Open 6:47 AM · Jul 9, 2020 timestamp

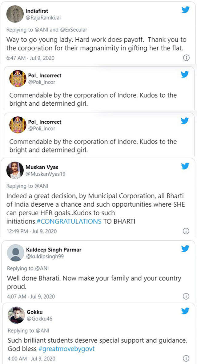(x=30, y=58)
